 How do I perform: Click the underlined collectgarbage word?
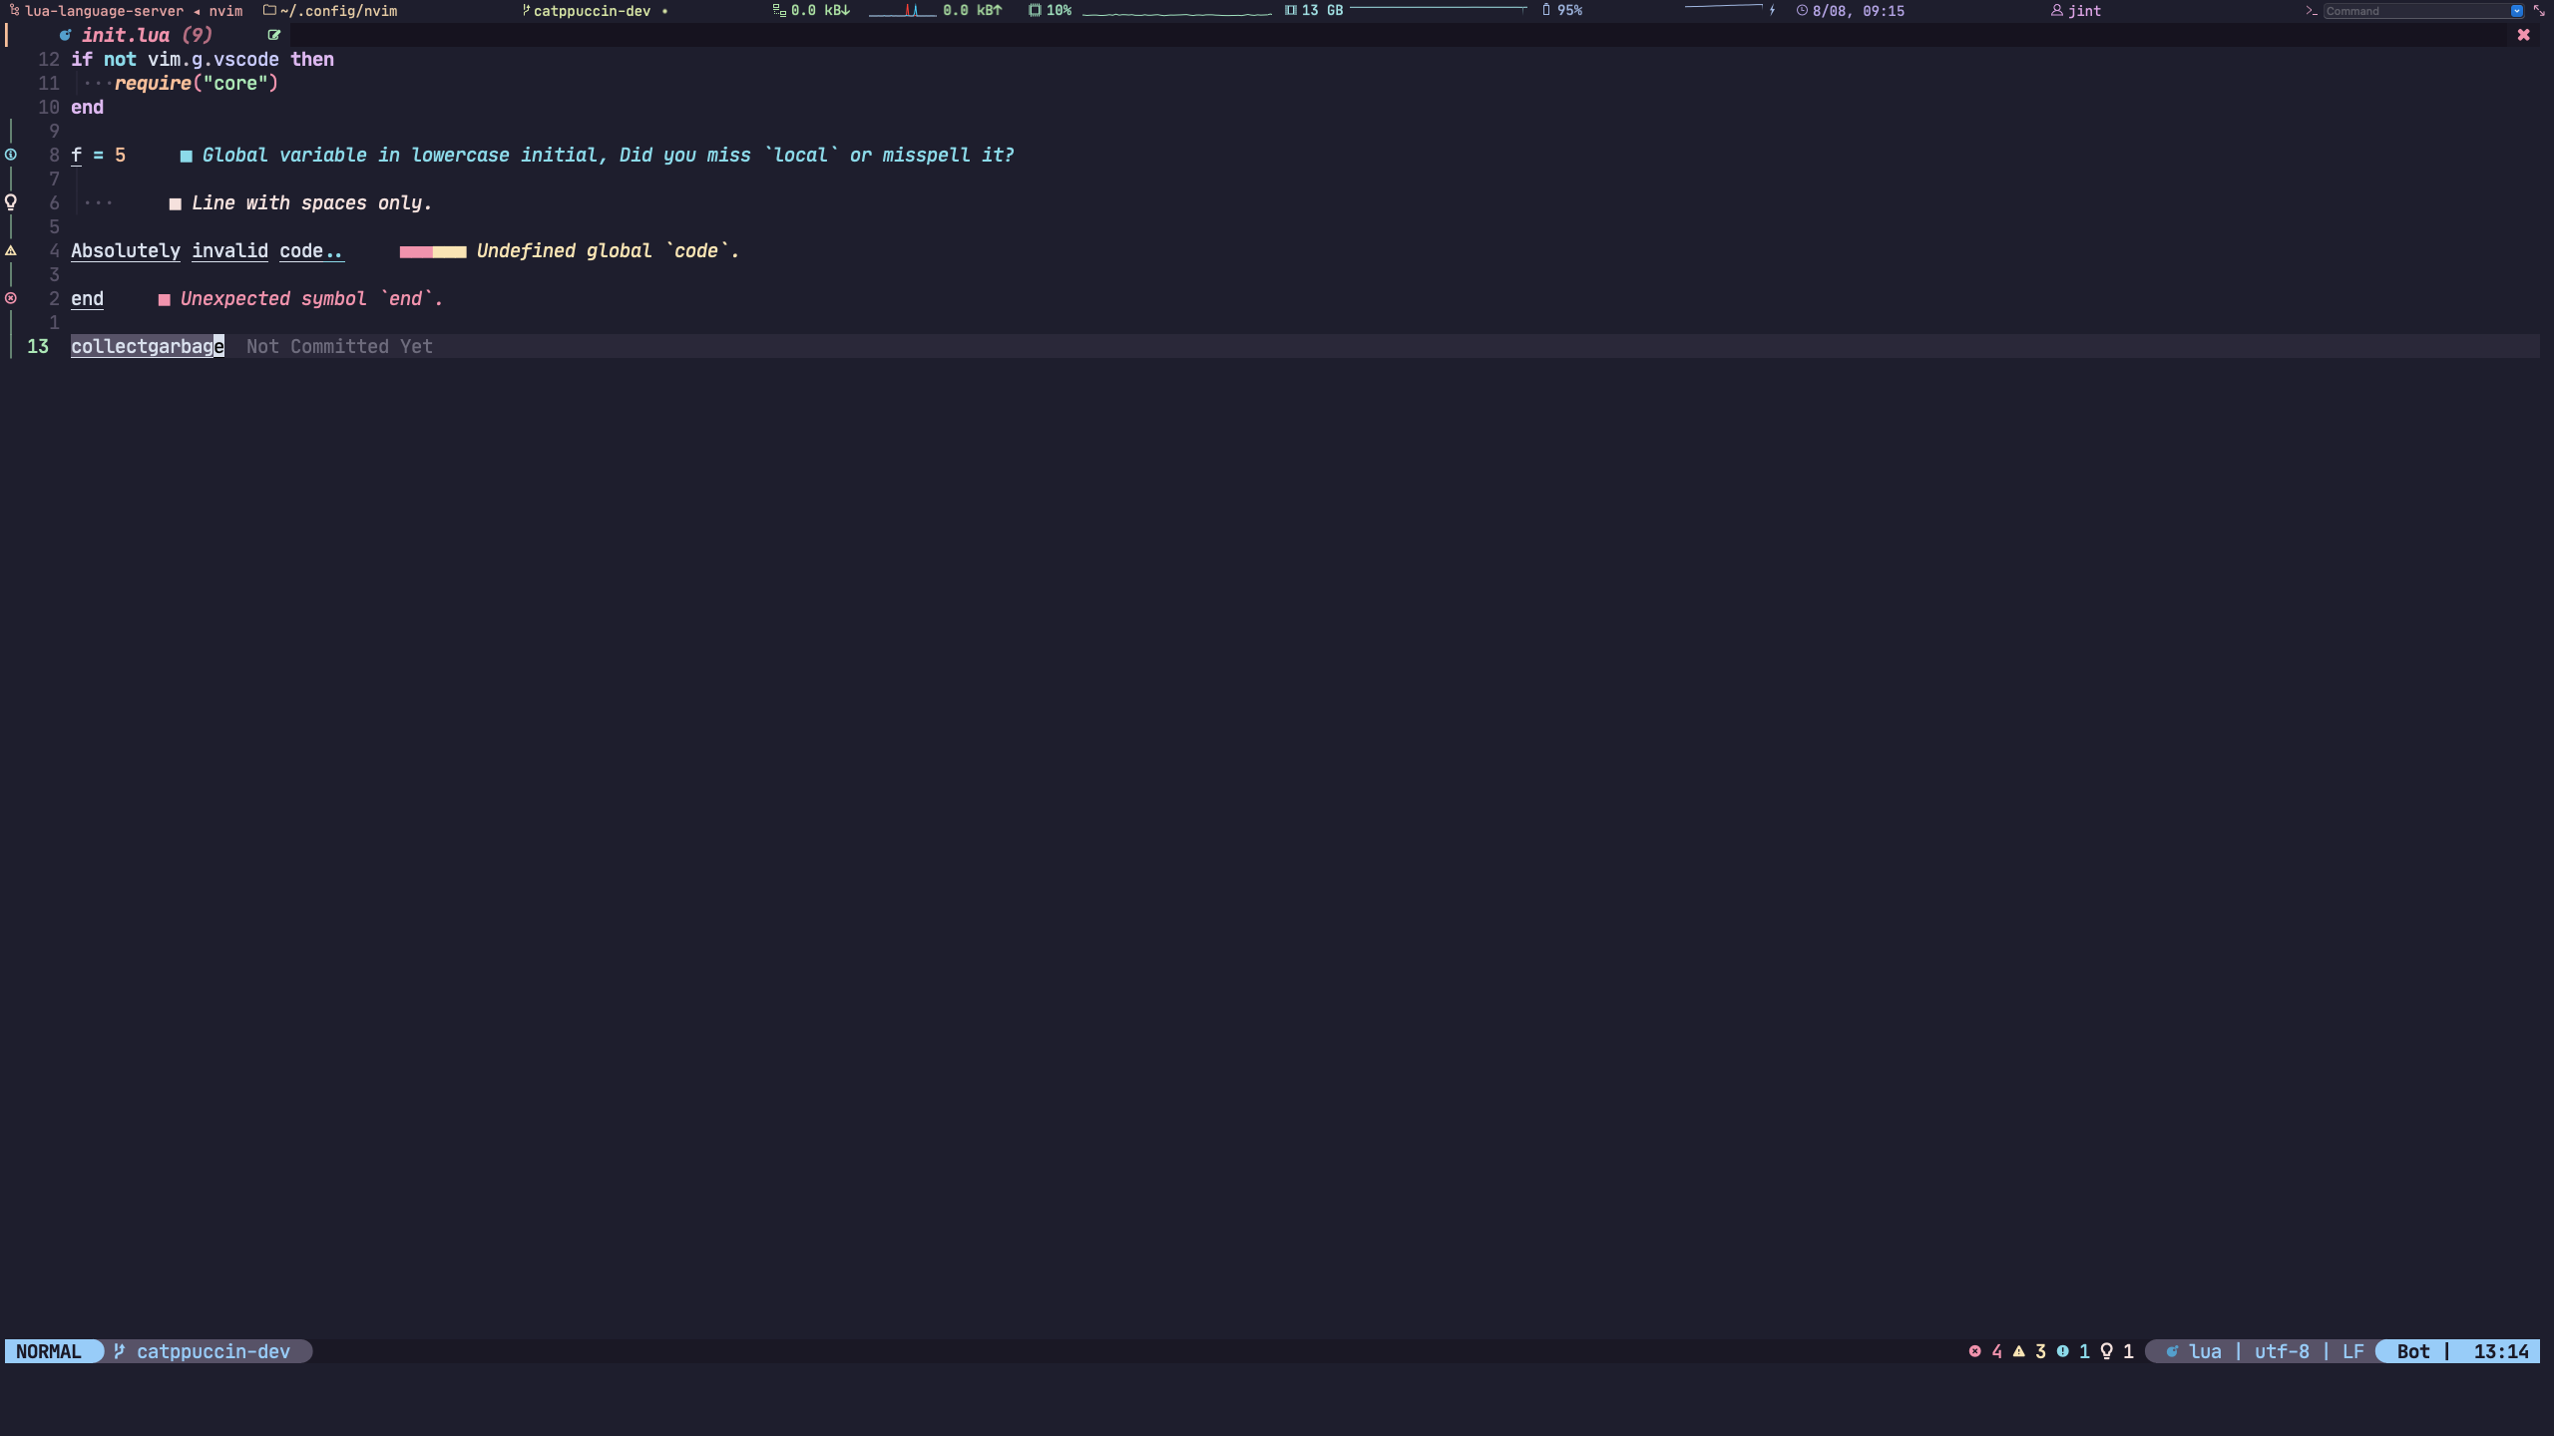point(147,346)
